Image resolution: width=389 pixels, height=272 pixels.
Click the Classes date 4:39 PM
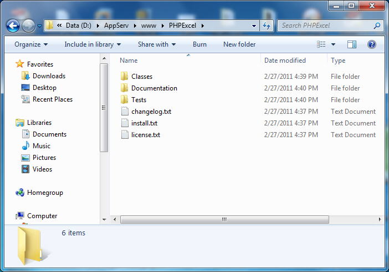(291, 77)
